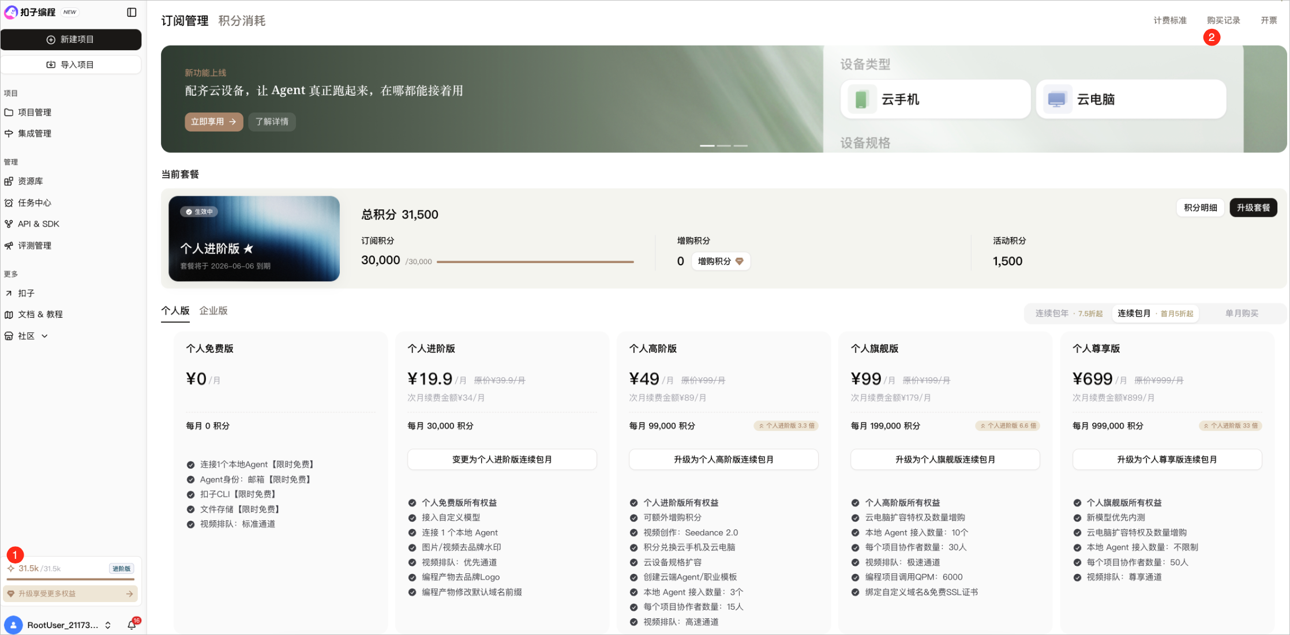Select 单月购买 billing option

click(1242, 314)
